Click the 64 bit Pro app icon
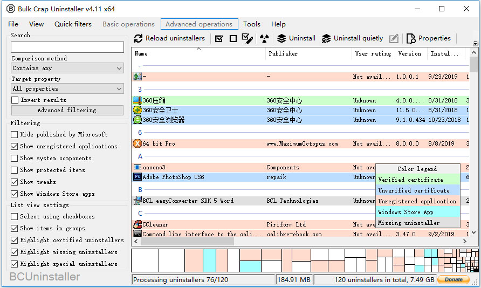 point(137,143)
